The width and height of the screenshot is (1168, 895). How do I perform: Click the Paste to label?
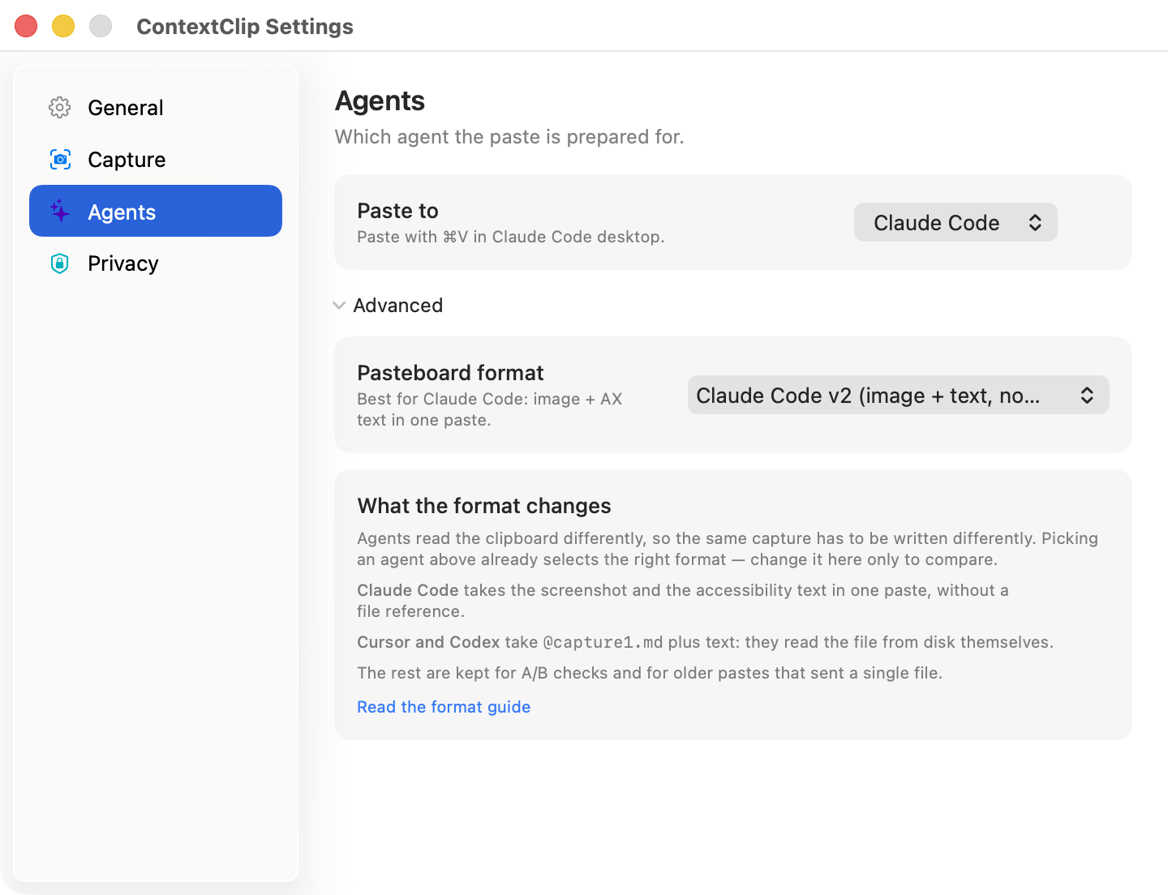(397, 211)
